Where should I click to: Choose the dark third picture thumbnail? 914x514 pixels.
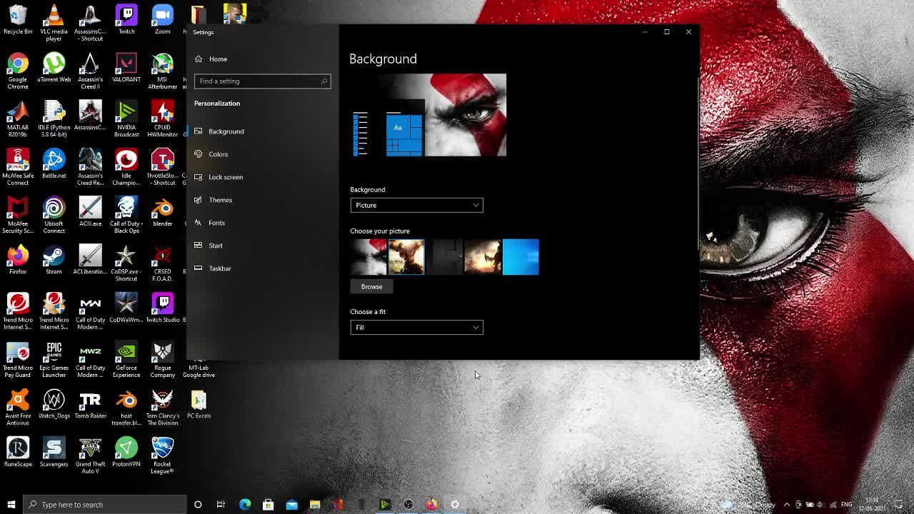(x=445, y=257)
